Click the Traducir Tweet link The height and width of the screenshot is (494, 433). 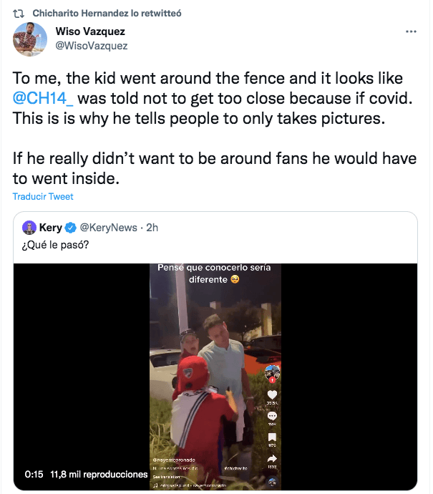point(43,197)
